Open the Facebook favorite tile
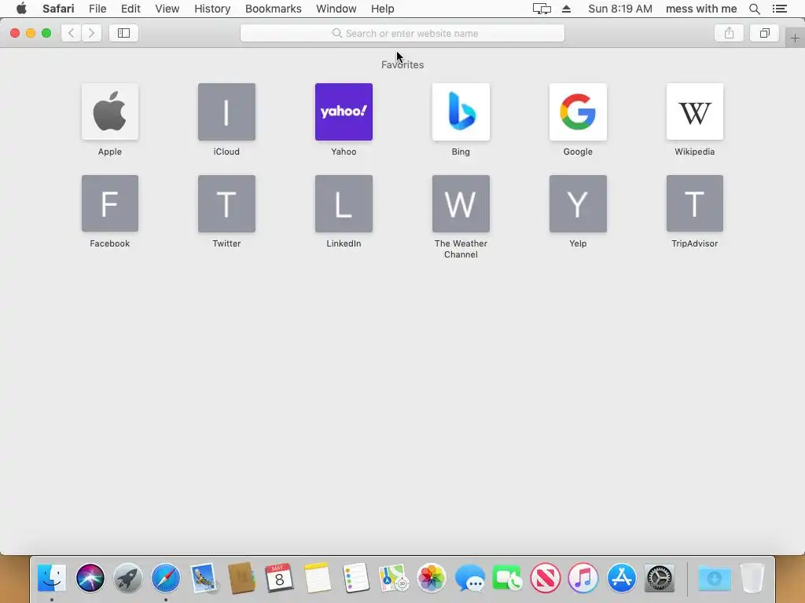Viewport: 805px width, 603px height. [110, 203]
